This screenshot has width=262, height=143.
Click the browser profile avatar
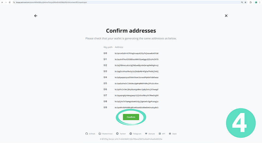pos(256,2)
